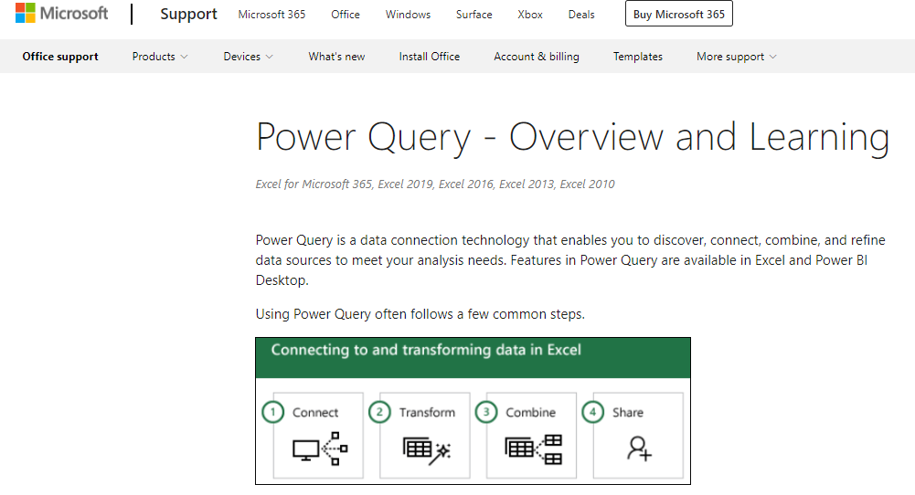Open the Xbox nav link
The width and height of the screenshot is (915, 495).
coord(530,14)
